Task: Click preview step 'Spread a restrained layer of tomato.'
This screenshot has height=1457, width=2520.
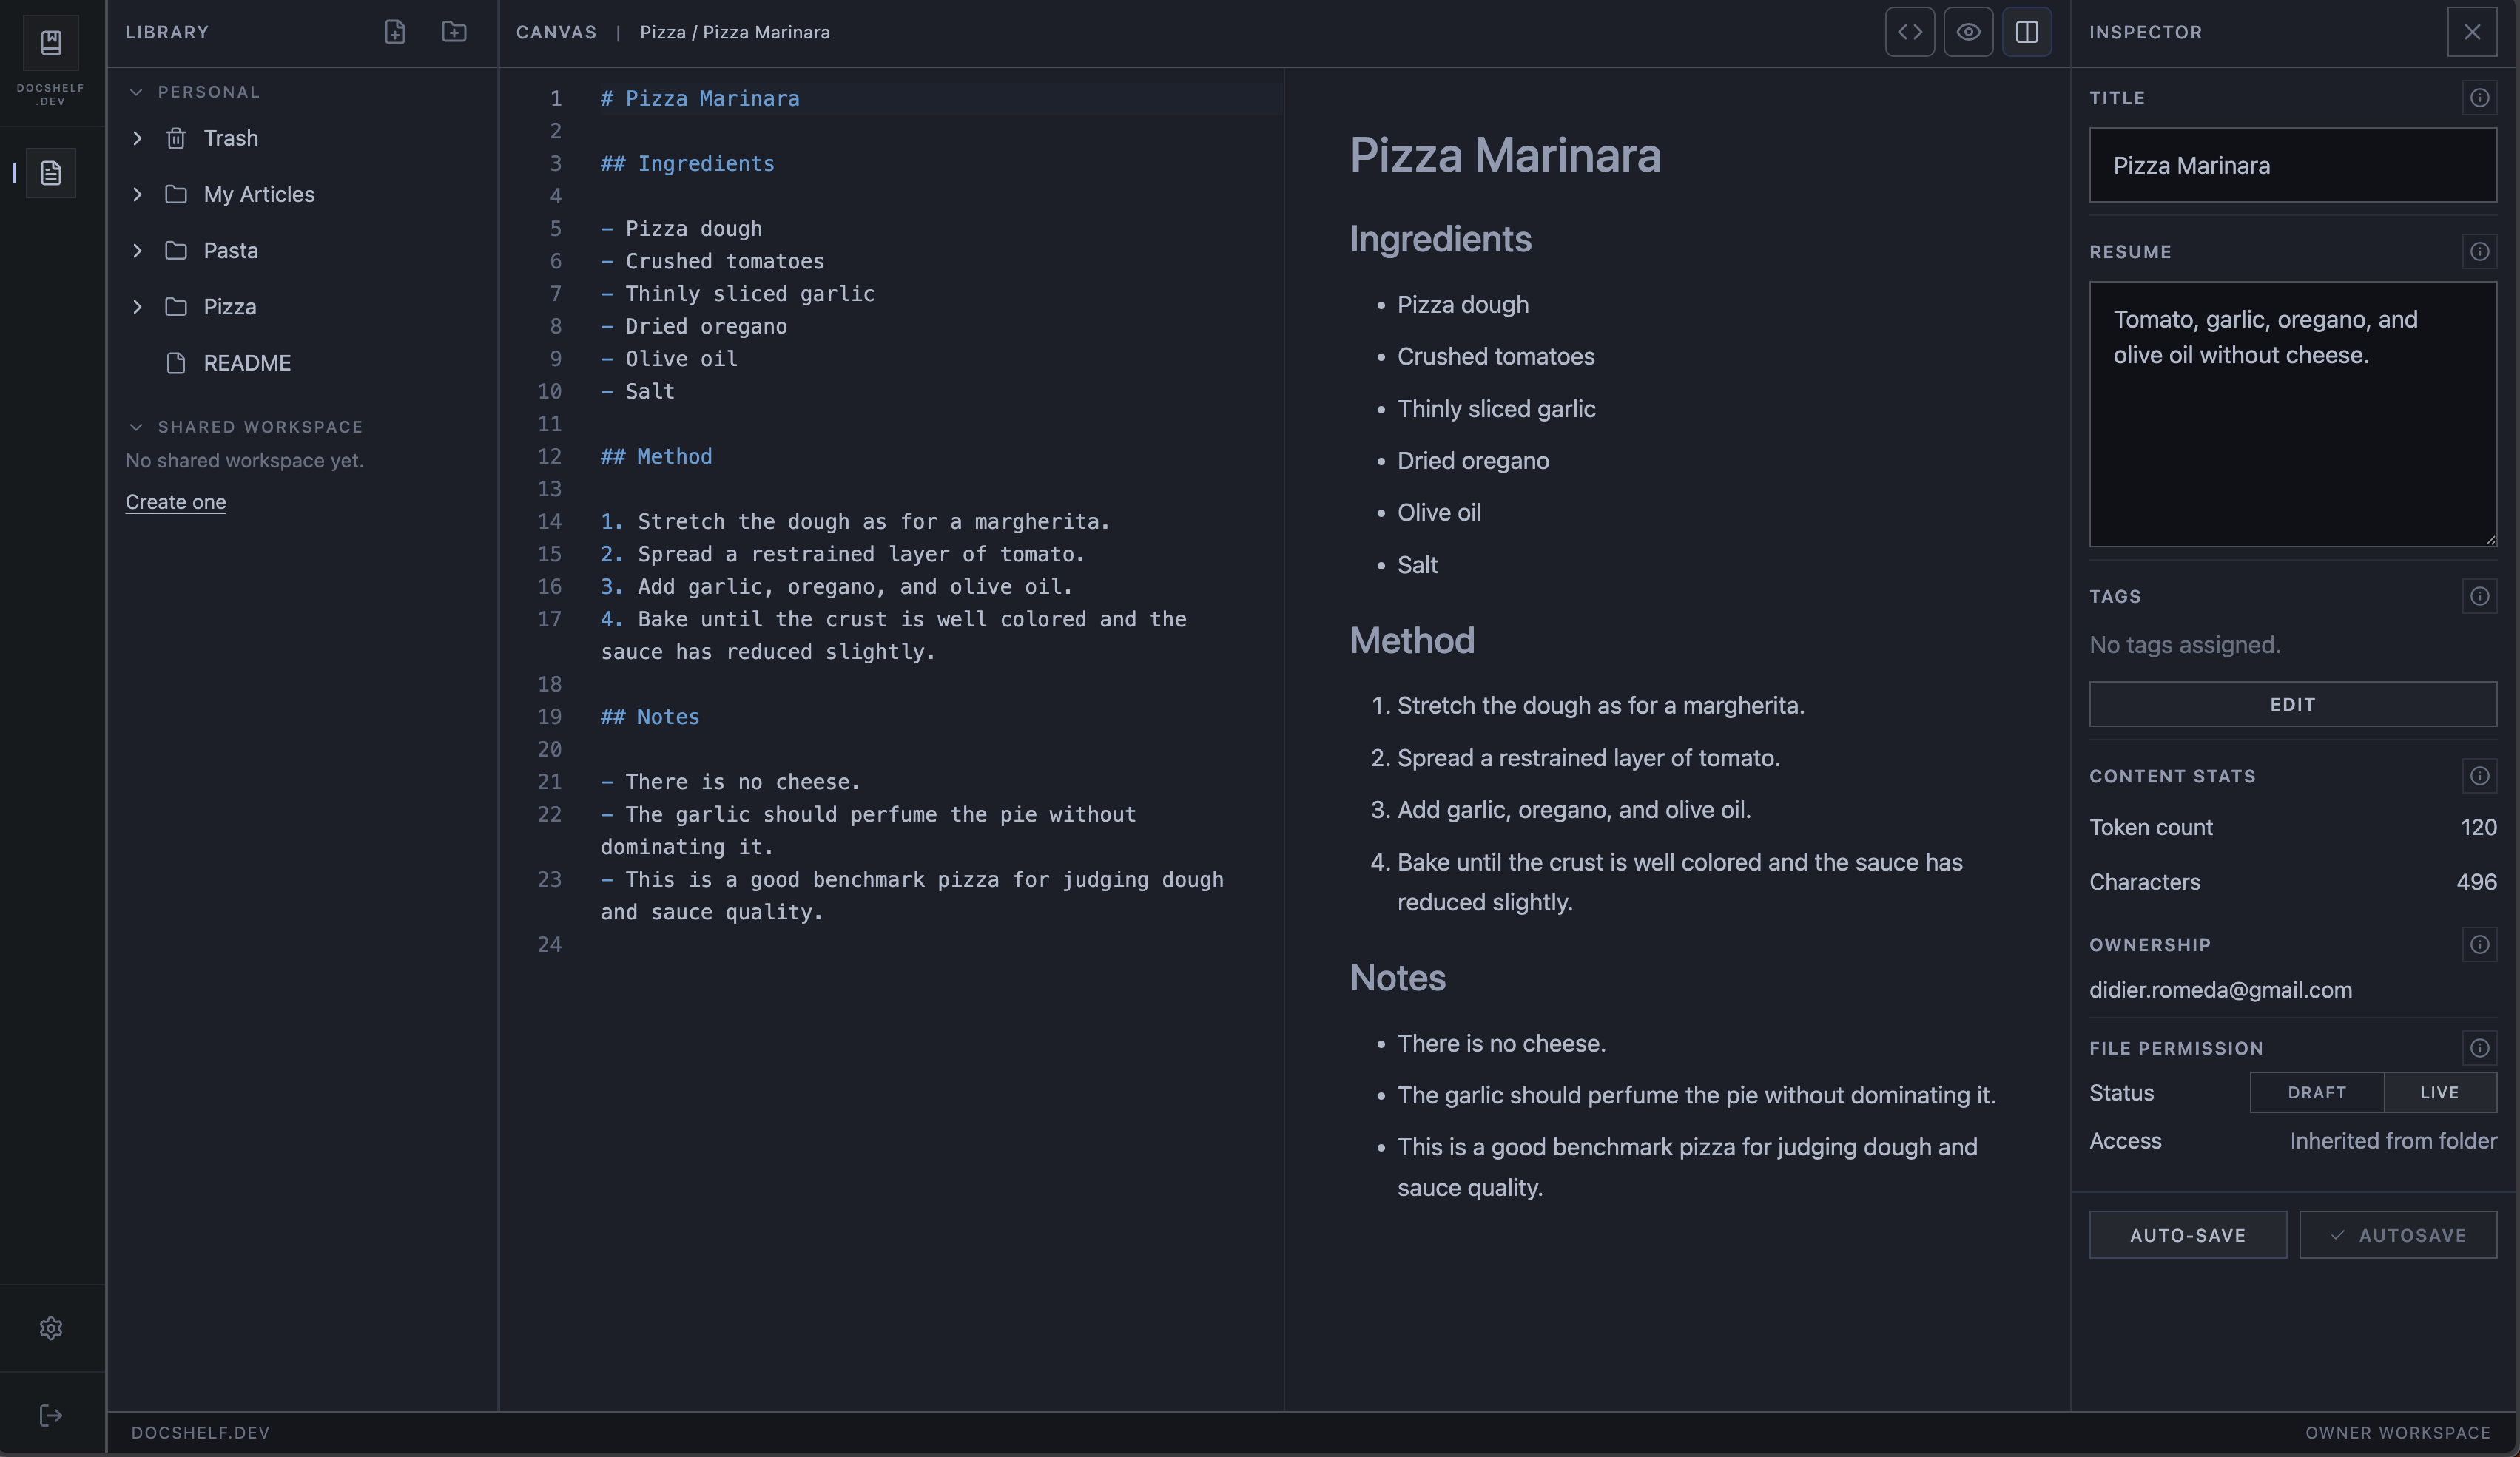Action: point(1588,757)
